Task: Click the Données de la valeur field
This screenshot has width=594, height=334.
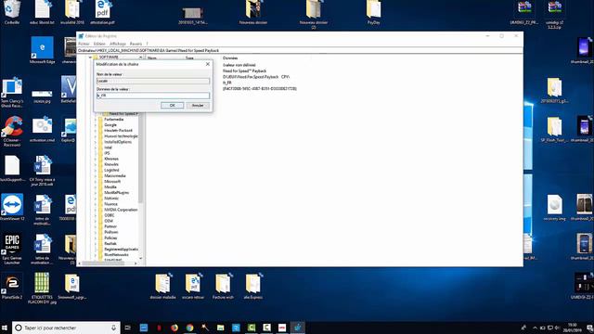Action: pos(153,96)
